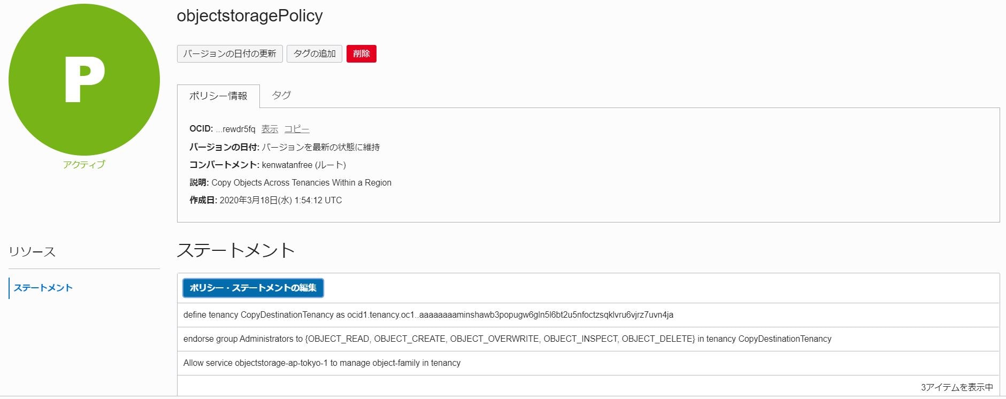
Task: Click the ステートメント section heading
Action: tap(236, 250)
